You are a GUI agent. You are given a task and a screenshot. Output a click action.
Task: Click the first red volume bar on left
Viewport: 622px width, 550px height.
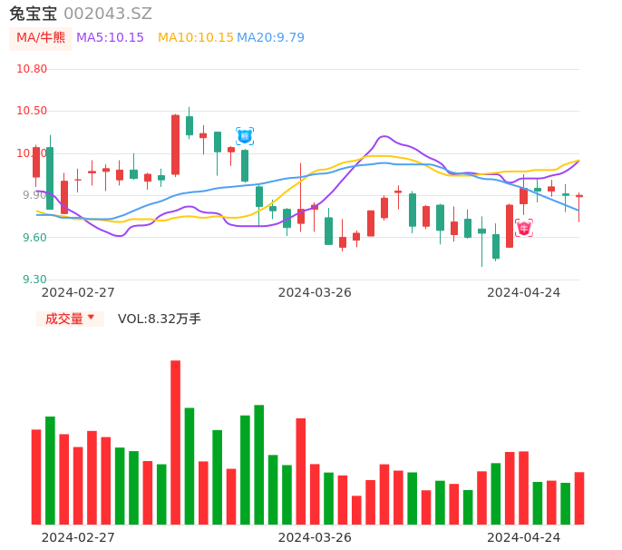pos(36,476)
